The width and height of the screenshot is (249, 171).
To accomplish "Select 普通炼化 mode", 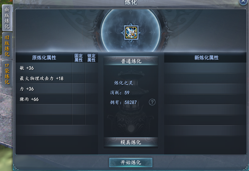I will click(x=131, y=61).
